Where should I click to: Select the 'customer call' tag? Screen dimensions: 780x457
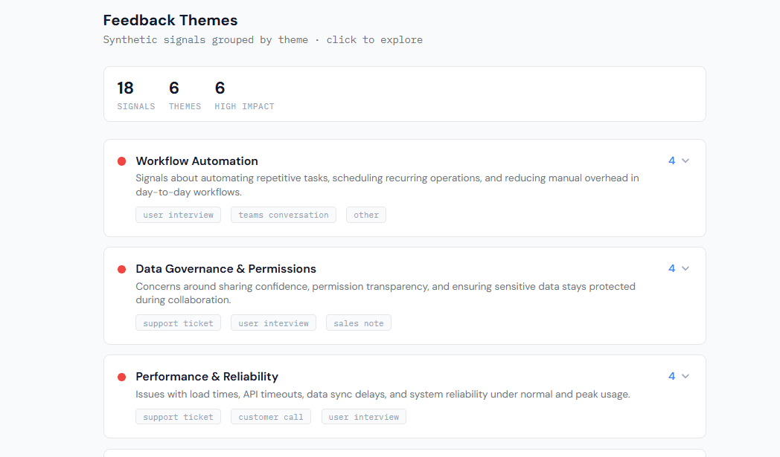coord(271,417)
